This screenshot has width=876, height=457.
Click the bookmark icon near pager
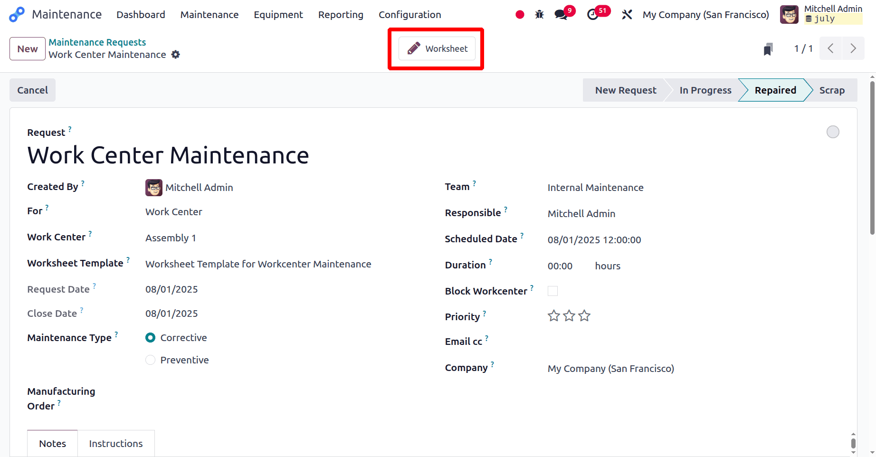coord(768,49)
